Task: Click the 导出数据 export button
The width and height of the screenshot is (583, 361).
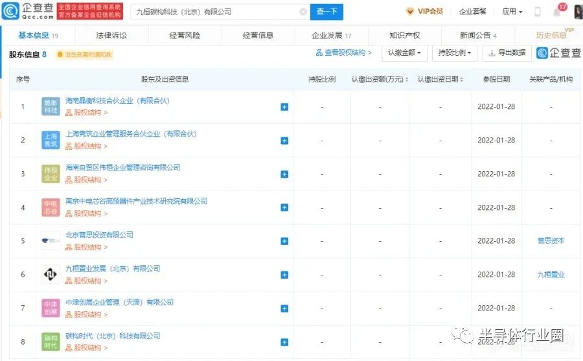Action: pyautogui.click(x=507, y=53)
